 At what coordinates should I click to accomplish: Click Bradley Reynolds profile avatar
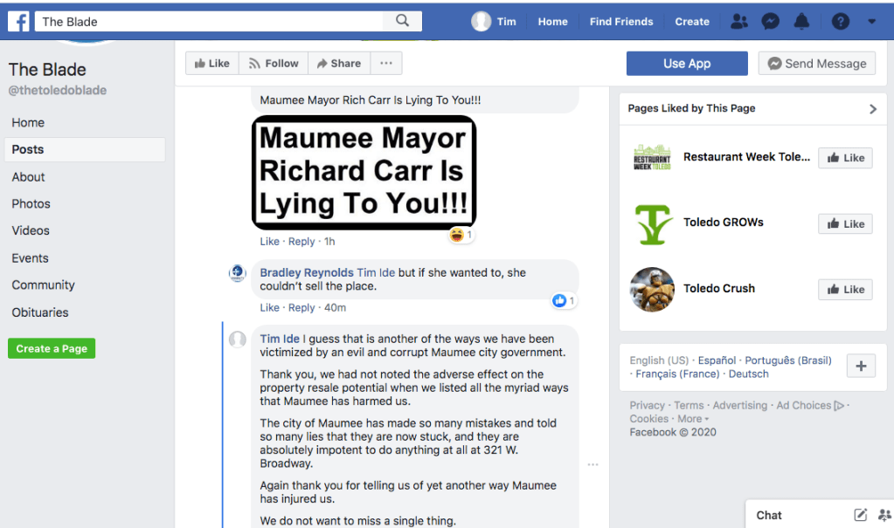(x=238, y=273)
